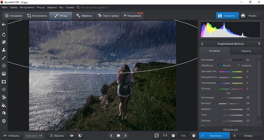The image size is (264, 140).
Task: Click the search field Что вы хотите сделать
Action: click(94, 7)
